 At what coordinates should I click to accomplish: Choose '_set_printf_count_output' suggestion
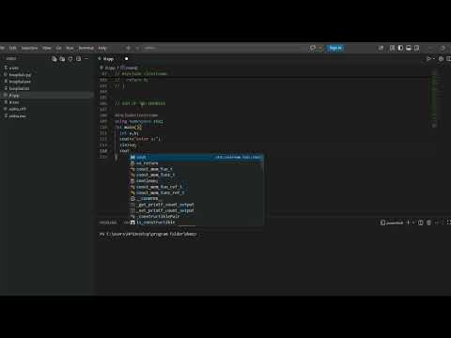coord(196,210)
